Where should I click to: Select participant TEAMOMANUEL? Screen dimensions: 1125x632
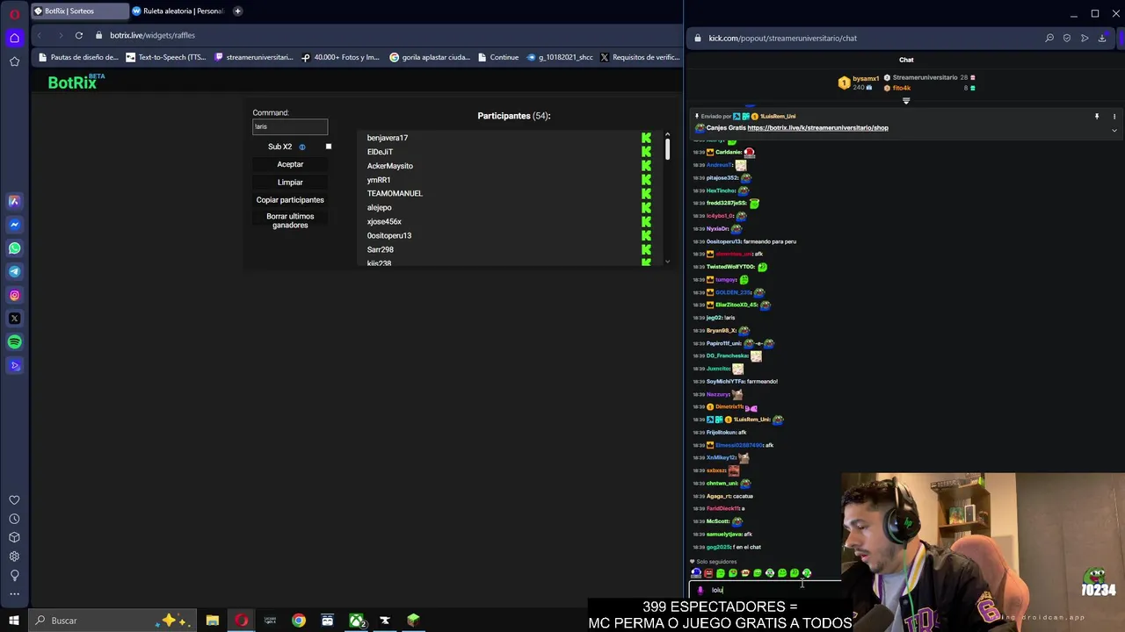(395, 193)
